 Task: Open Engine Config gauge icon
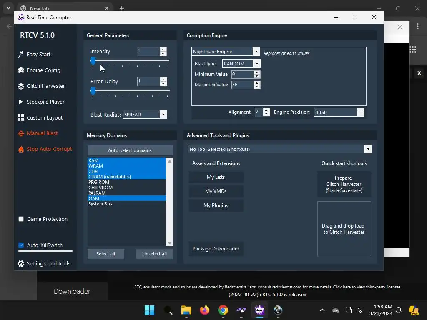(21, 70)
